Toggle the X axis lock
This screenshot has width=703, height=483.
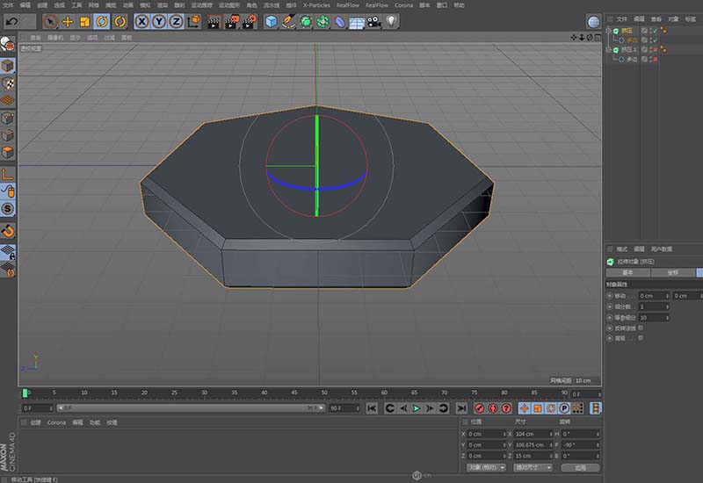(141, 21)
